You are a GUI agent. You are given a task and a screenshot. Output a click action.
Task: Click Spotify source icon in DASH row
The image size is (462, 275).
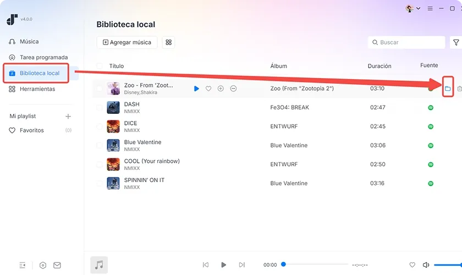click(x=431, y=108)
